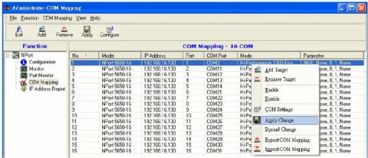The height and width of the screenshot is (158, 368).
Task: Sort by the Model column header
Action: coord(120,56)
